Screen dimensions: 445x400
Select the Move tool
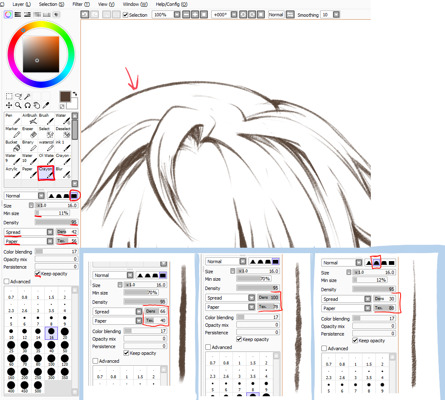coord(9,105)
